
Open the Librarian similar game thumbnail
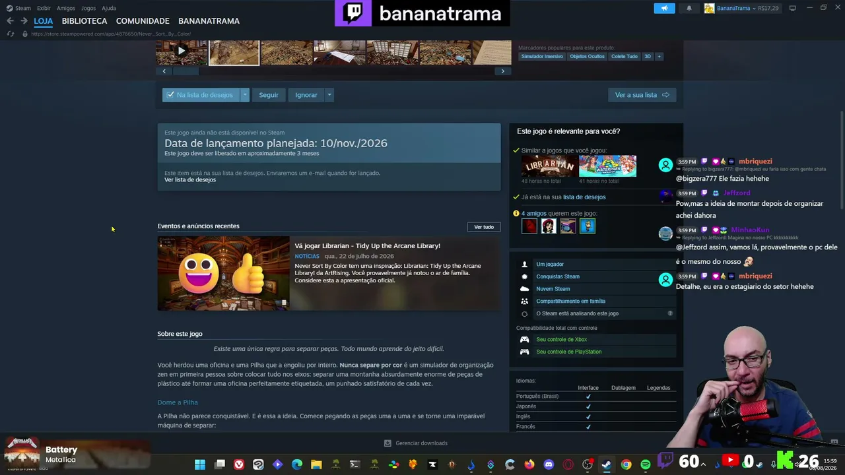550,166
